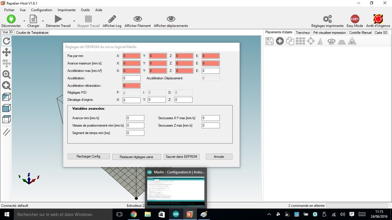
Task: Open the Configuration menu
Action: point(42,10)
